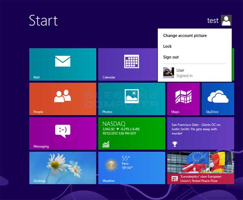Click the Euroskeptics Nobel Peace Prize headline

tap(201, 179)
